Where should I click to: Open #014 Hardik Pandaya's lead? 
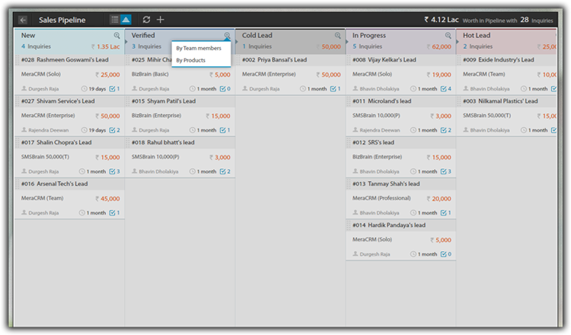click(x=388, y=225)
